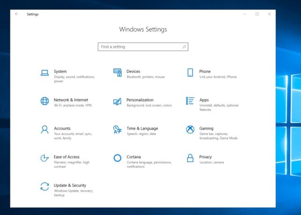This screenshot has width=301, height=215.
Task: Open the Network & Internet globe icon
Action: pyautogui.click(x=45, y=101)
